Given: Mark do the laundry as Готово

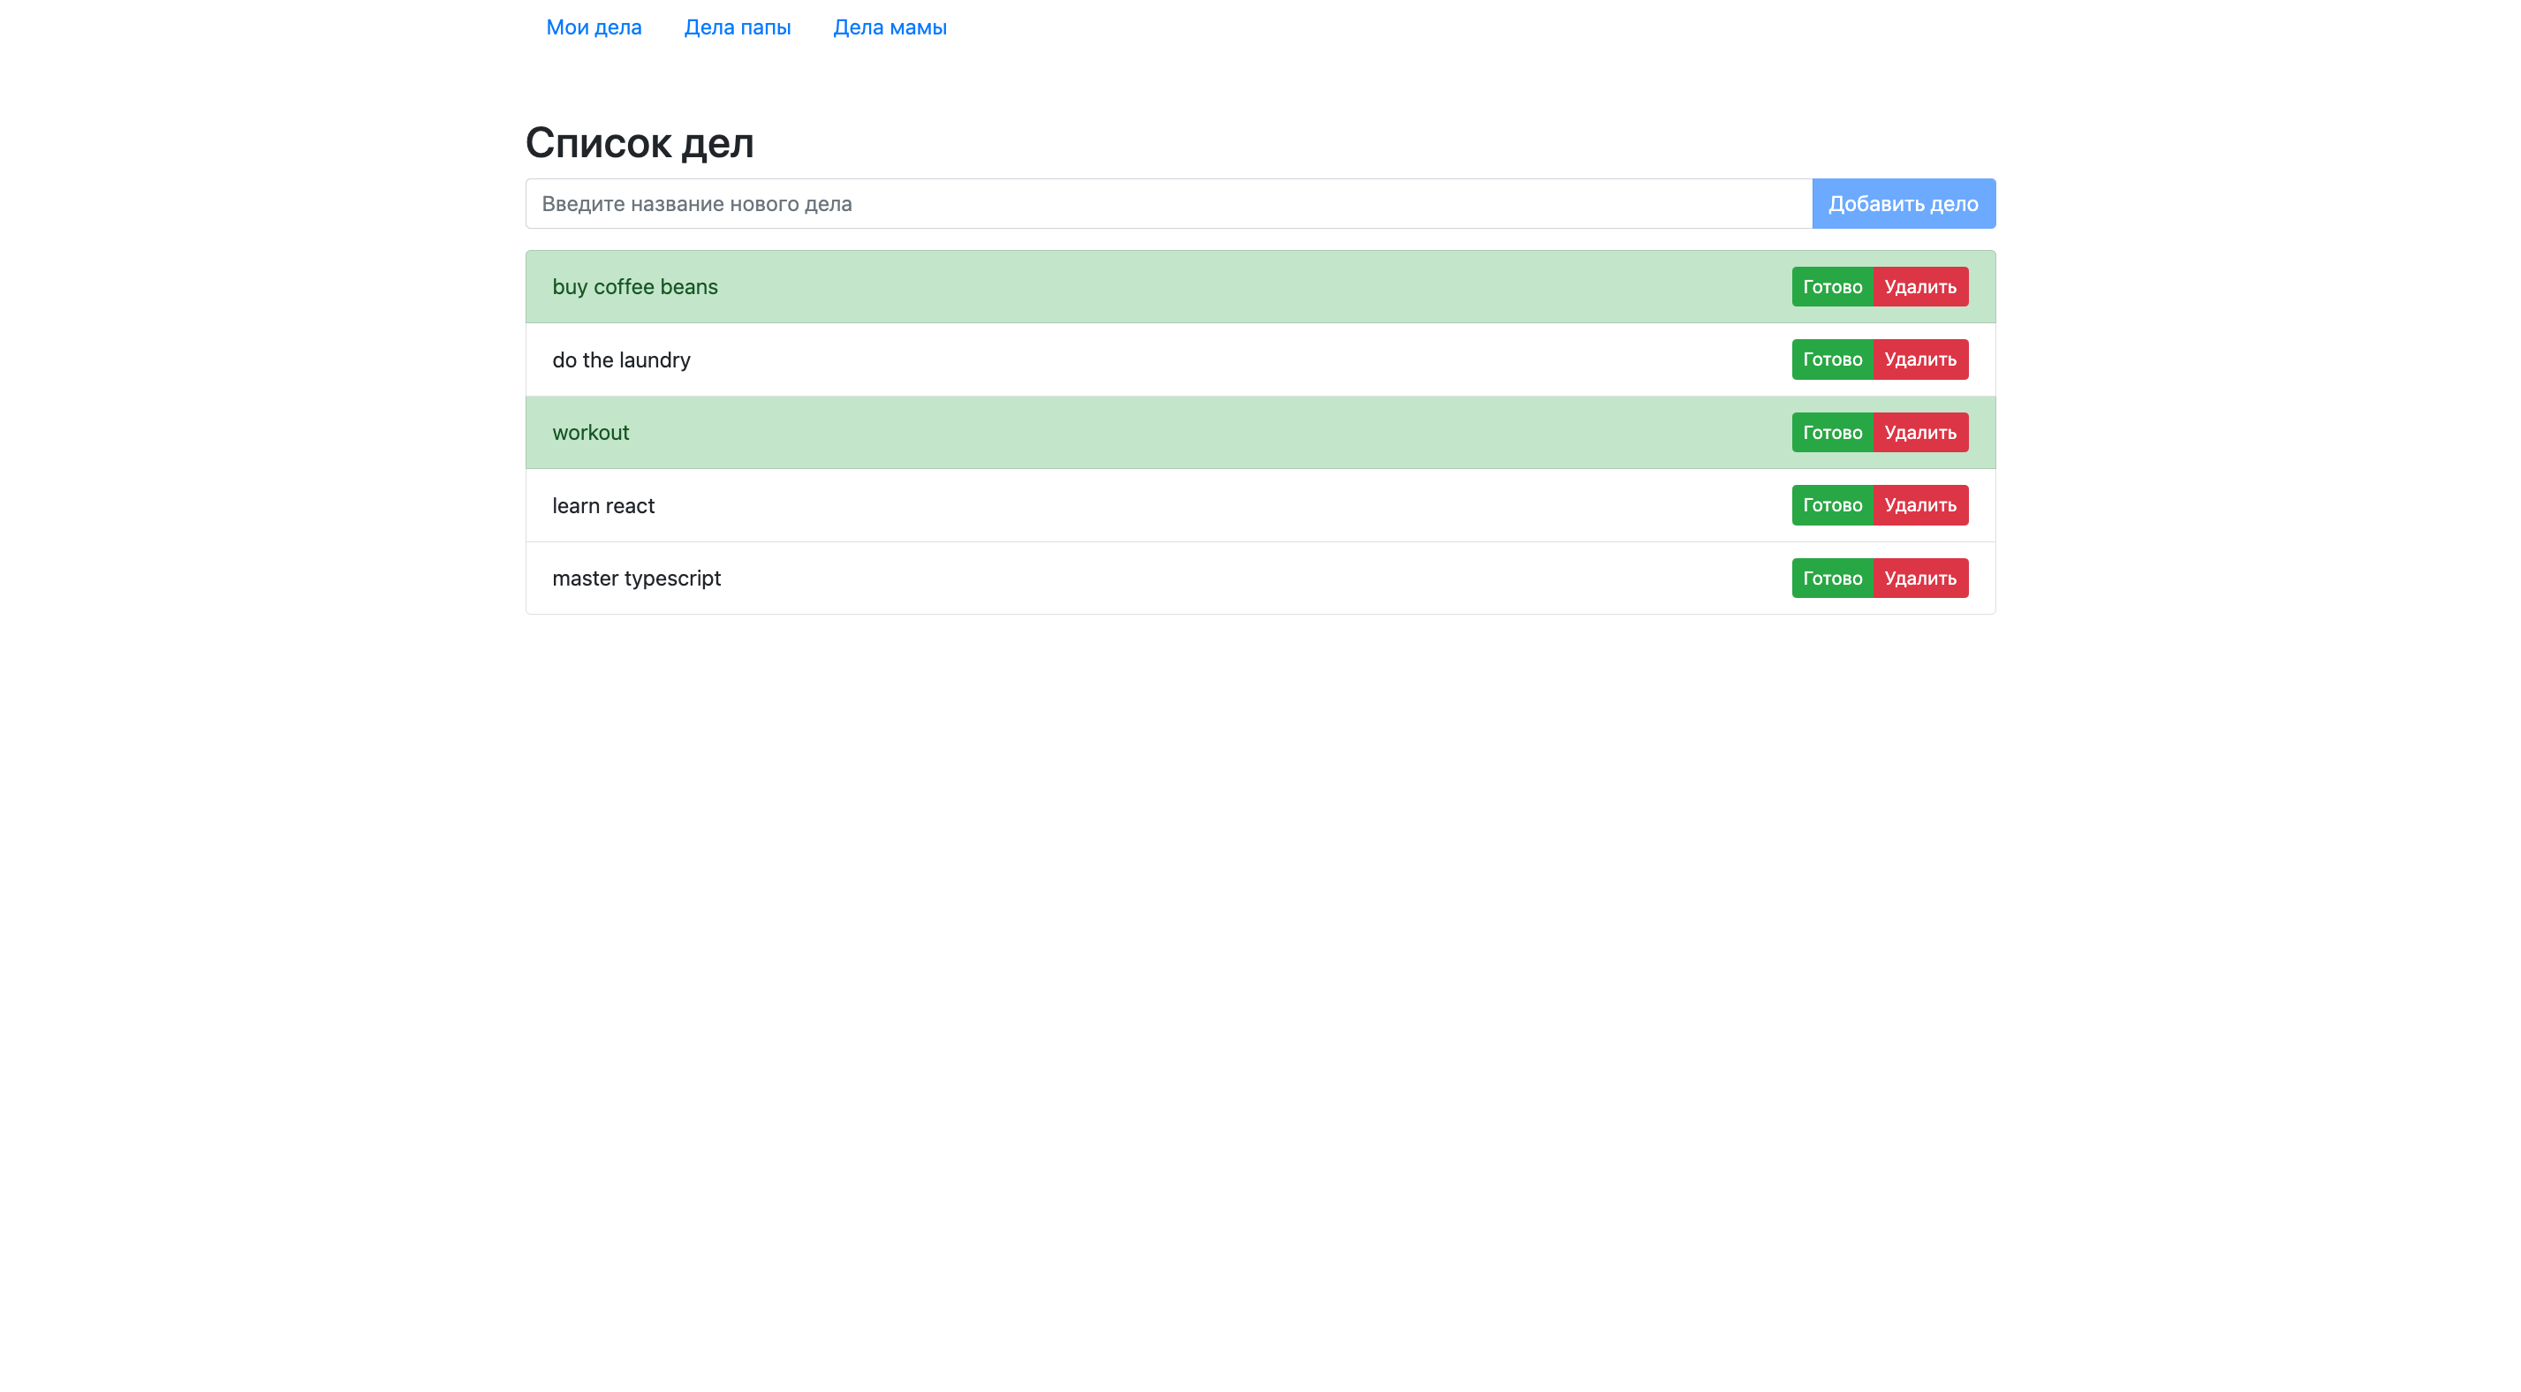Looking at the screenshot, I should pos(1832,359).
